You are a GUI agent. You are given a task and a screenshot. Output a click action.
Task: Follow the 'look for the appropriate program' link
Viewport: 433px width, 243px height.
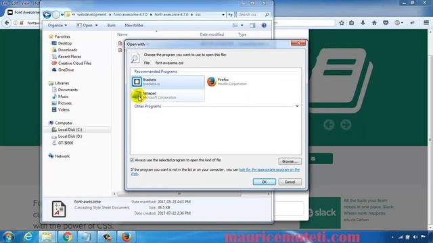coord(269,169)
